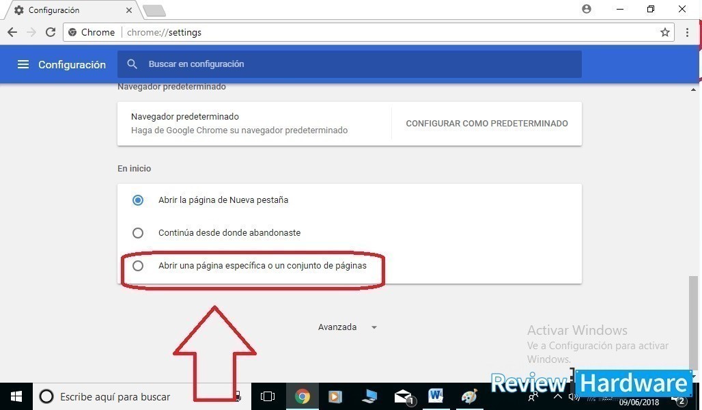Click "Haga de Google Chrome su navegador predeterminado" text
Screen dimensions: 702x410
click(239, 131)
